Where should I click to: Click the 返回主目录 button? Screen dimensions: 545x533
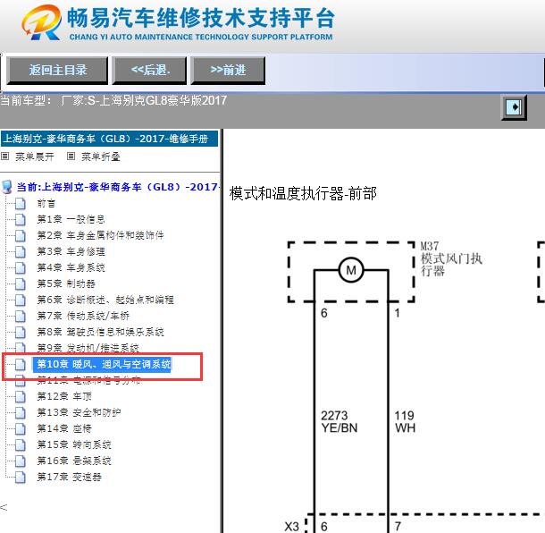click(57, 71)
